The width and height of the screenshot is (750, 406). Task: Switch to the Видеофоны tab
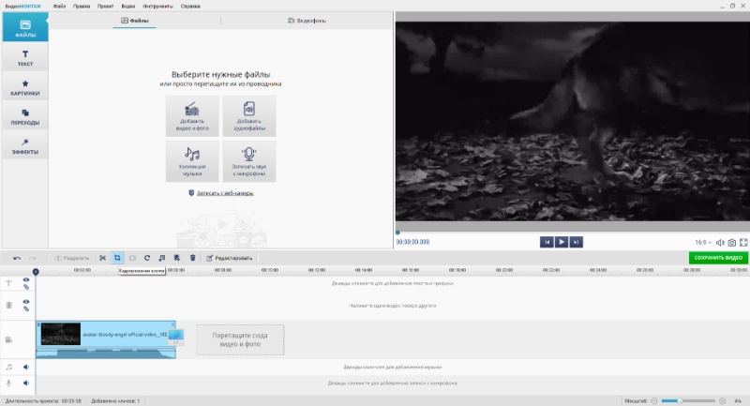pyautogui.click(x=307, y=20)
